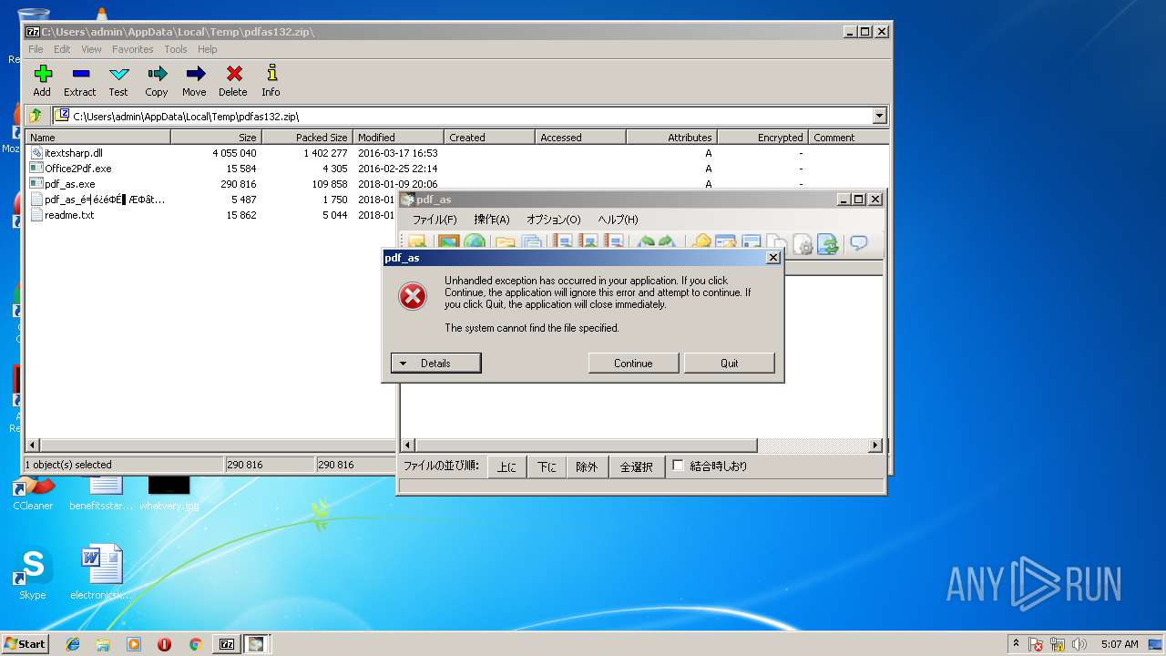Select the whatvery.jpg desktop file
1166x656 pixels.
tap(169, 492)
